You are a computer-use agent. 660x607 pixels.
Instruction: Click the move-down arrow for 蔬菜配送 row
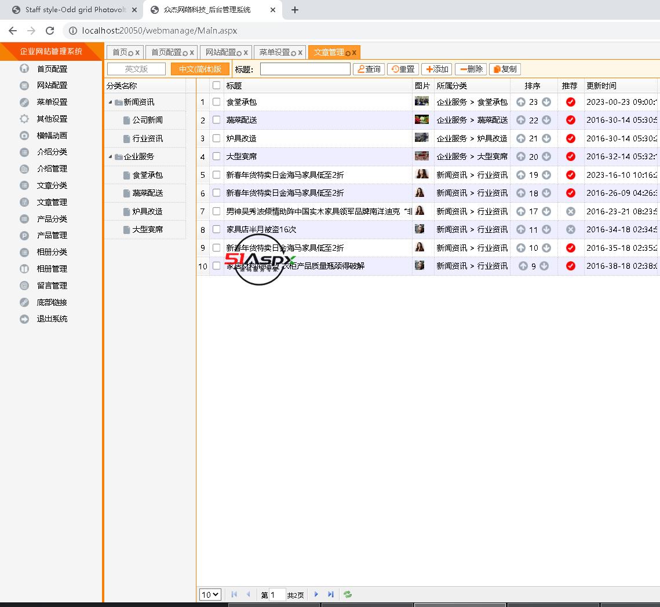[546, 120]
